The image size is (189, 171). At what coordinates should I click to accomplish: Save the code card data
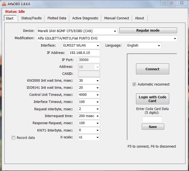(153, 127)
